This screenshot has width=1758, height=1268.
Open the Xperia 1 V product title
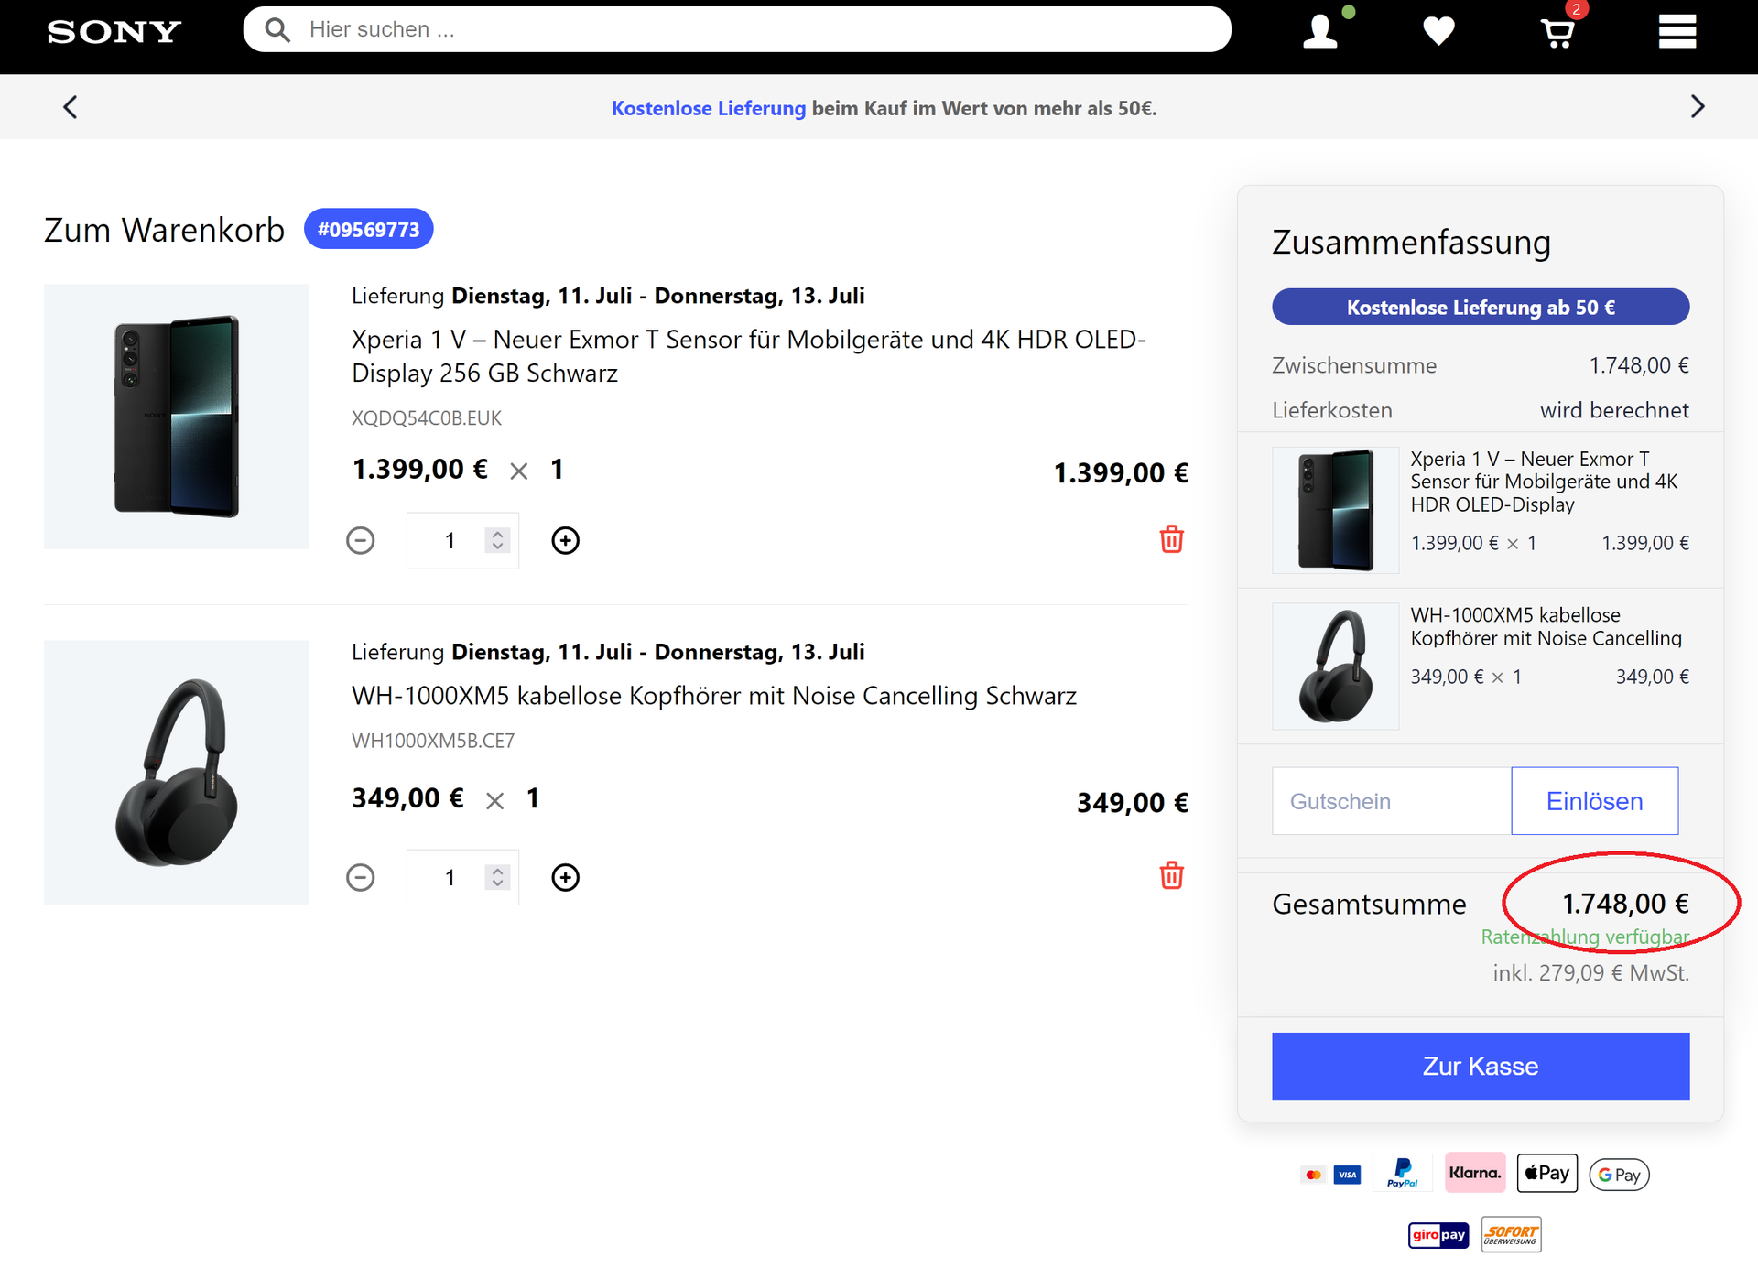(x=748, y=356)
